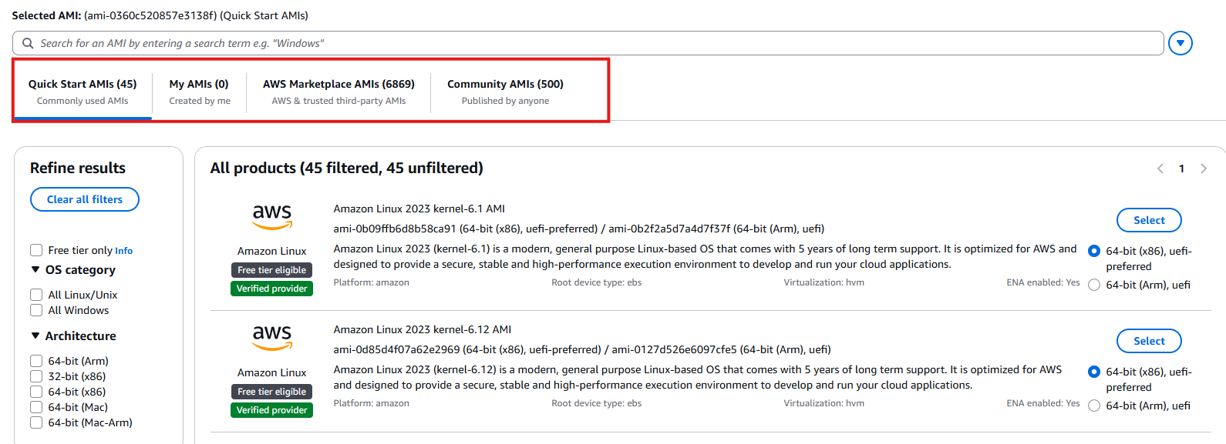This screenshot has height=444, width=1226.
Task: Select Amazon Linux 2023 kernel-6.12 AMI
Action: click(x=1149, y=341)
